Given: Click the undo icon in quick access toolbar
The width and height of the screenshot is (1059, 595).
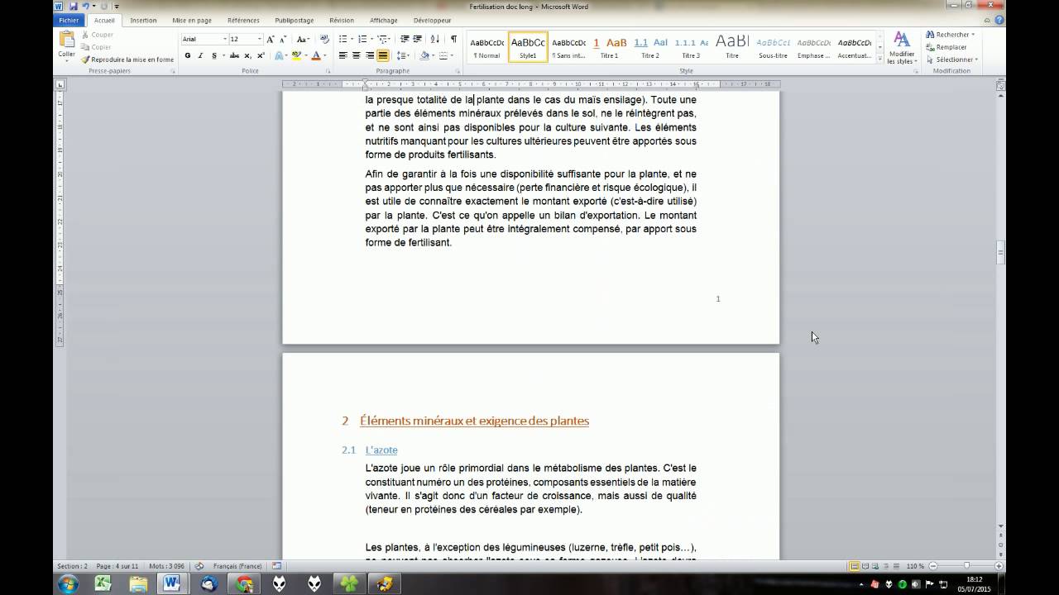Looking at the screenshot, I should (x=85, y=6).
